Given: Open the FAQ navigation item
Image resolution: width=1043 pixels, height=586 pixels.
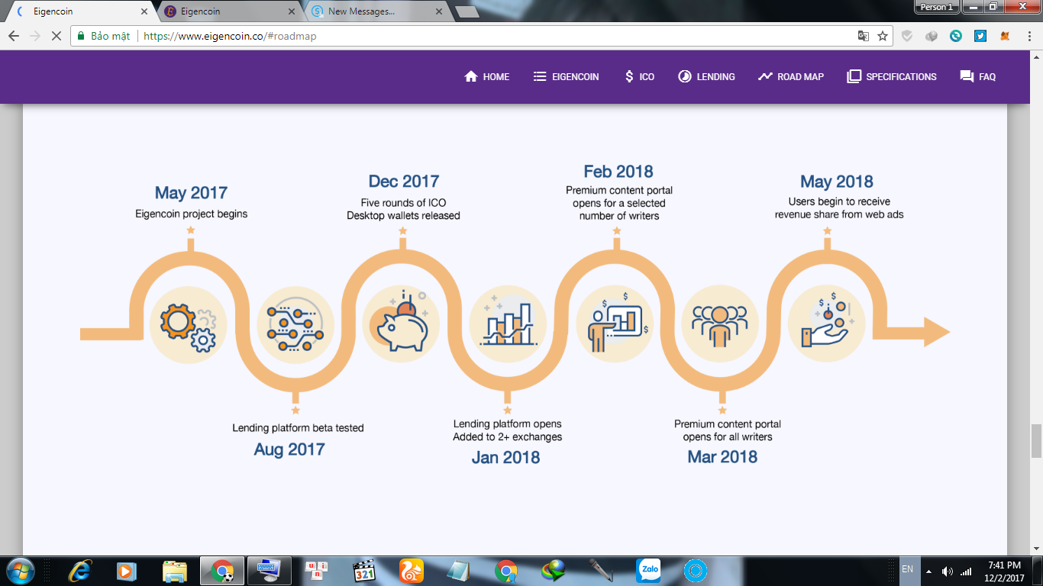Looking at the screenshot, I should click(978, 76).
